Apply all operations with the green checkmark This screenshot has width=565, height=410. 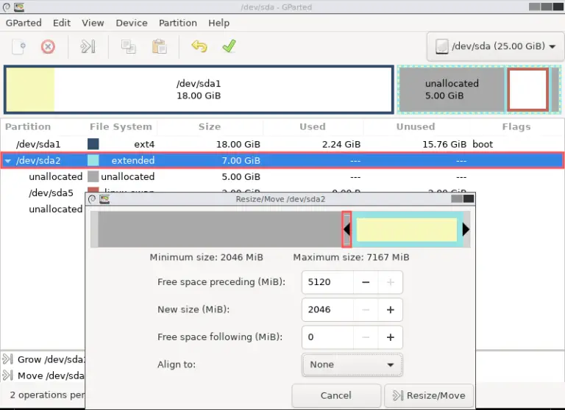(229, 46)
